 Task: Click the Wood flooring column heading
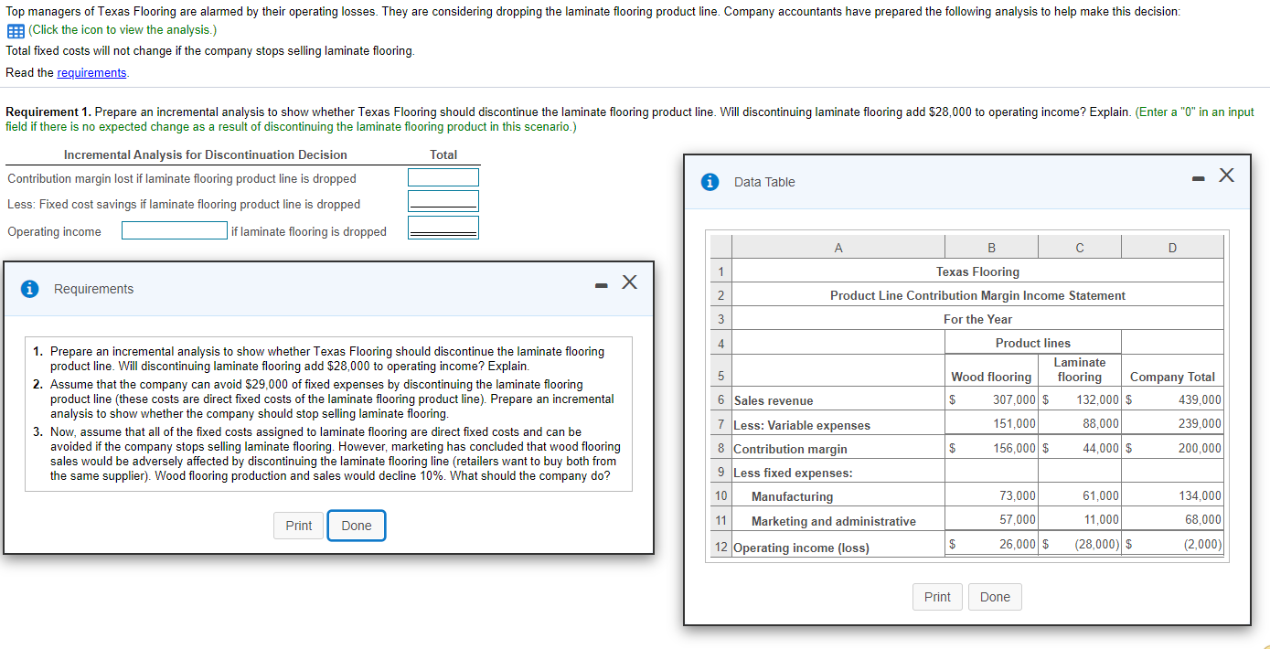pos(991,377)
